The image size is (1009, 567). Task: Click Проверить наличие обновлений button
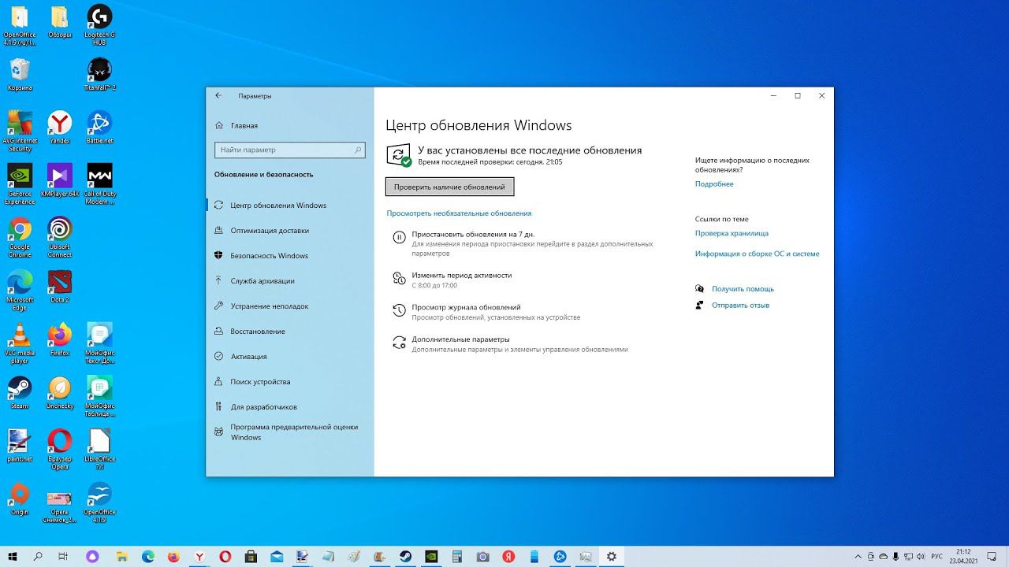449,187
